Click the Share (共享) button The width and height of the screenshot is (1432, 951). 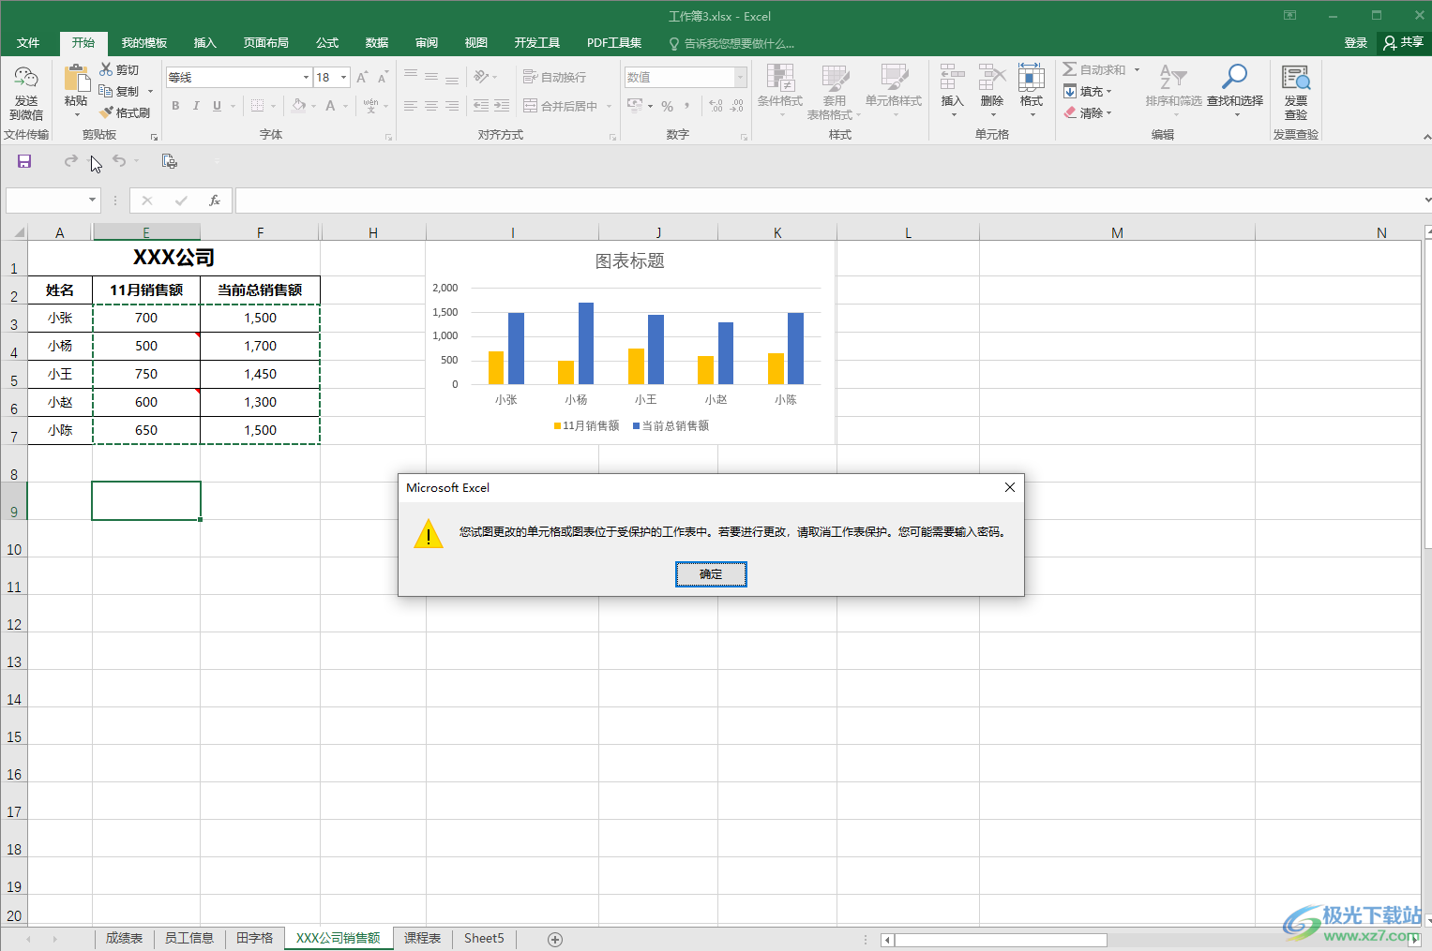1403,42
